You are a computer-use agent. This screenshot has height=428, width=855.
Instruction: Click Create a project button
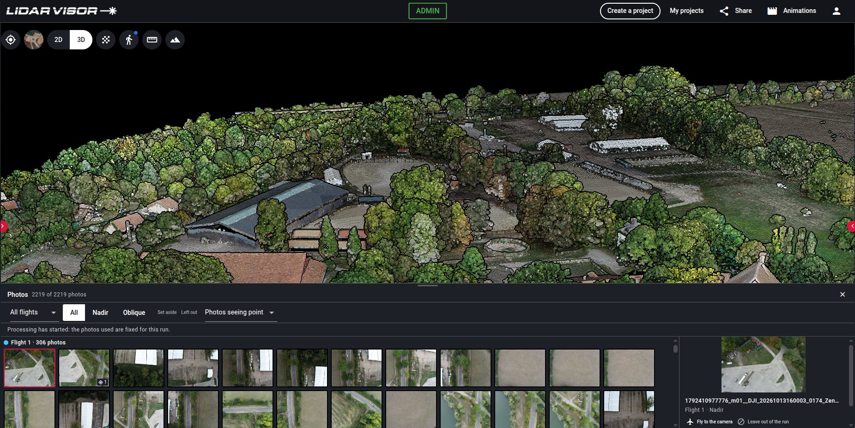630,11
